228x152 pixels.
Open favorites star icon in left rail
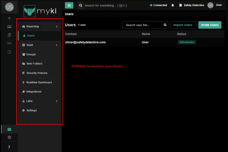[x=9, y=18]
